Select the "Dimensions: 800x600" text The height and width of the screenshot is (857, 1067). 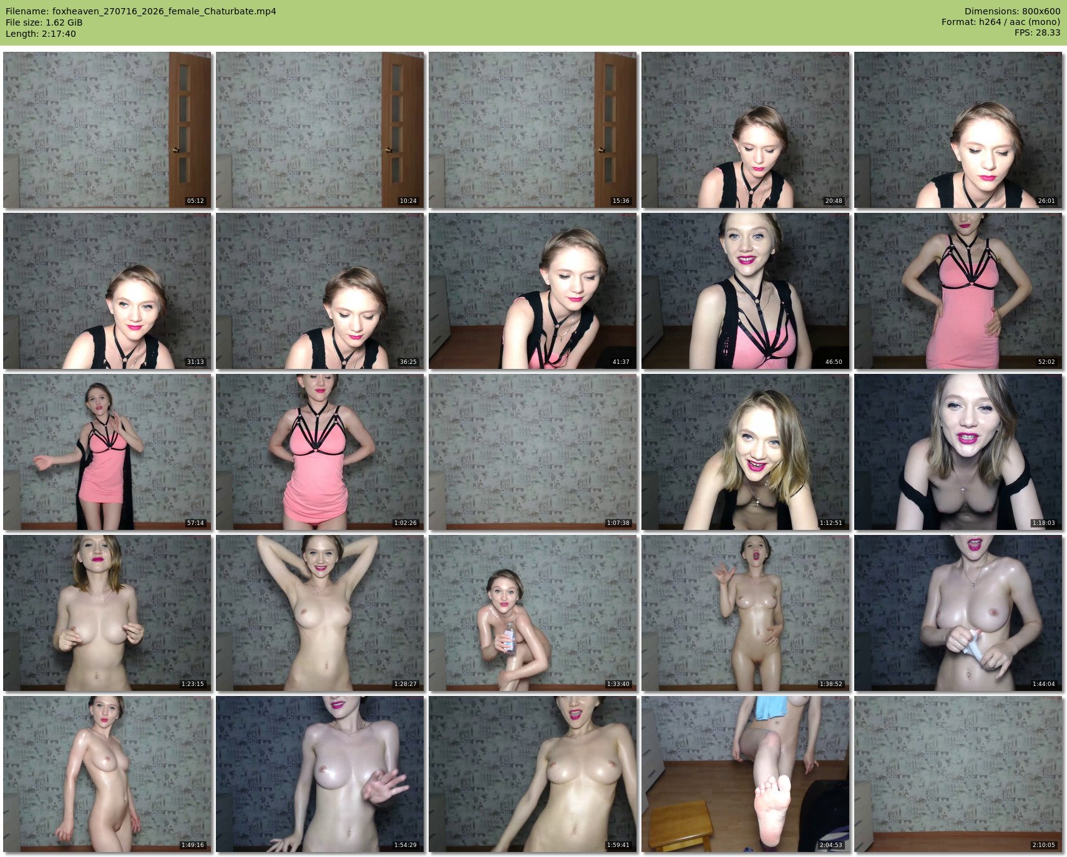coord(1012,11)
